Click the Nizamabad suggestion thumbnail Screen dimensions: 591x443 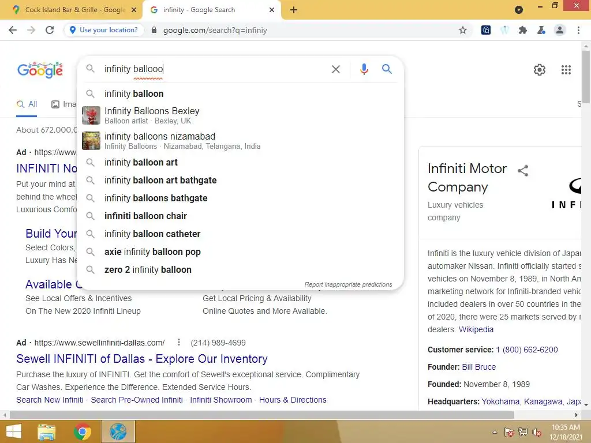(x=91, y=141)
